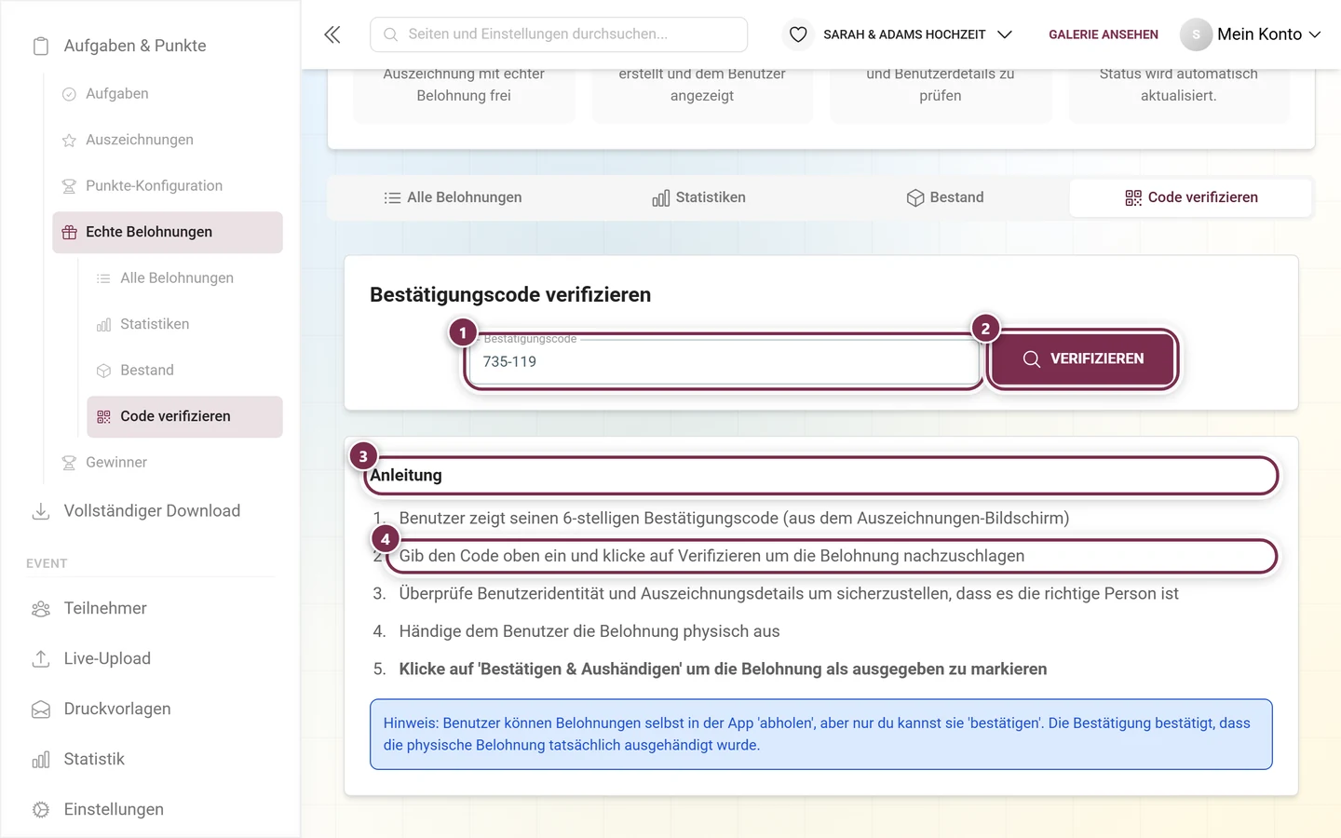The width and height of the screenshot is (1341, 838).
Task: Click the chart icon beside sidebar Statistik
Action: 41,760
